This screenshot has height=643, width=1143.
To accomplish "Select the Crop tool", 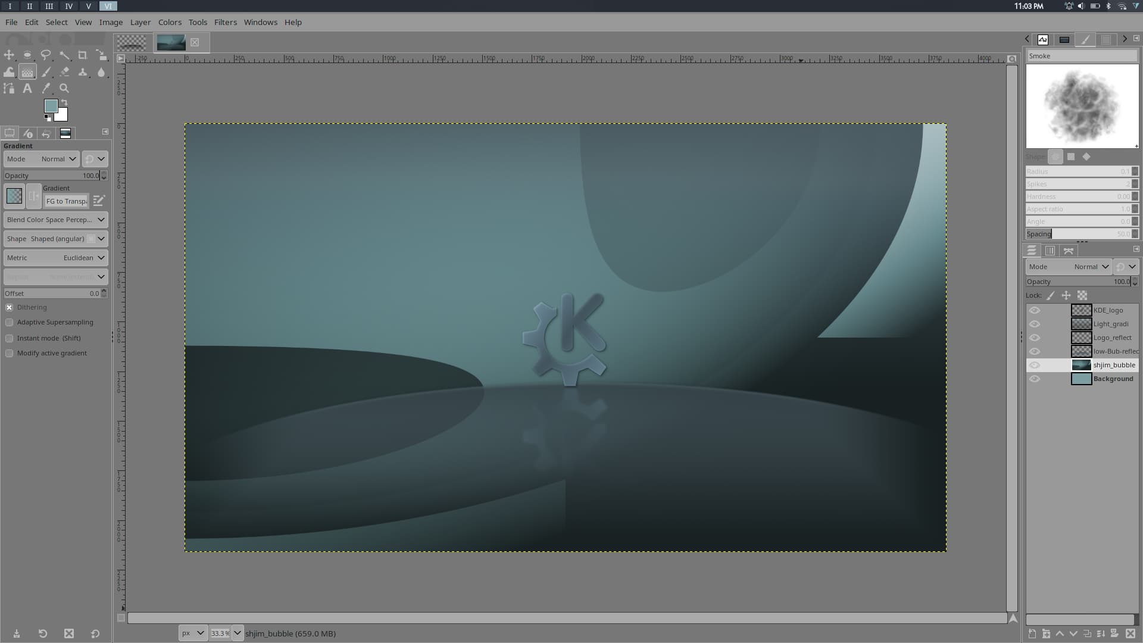I will pos(83,55).
